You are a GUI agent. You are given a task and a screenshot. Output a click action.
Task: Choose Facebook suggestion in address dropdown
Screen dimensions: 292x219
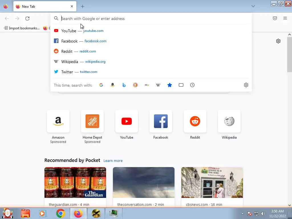(x=151, y=41)
